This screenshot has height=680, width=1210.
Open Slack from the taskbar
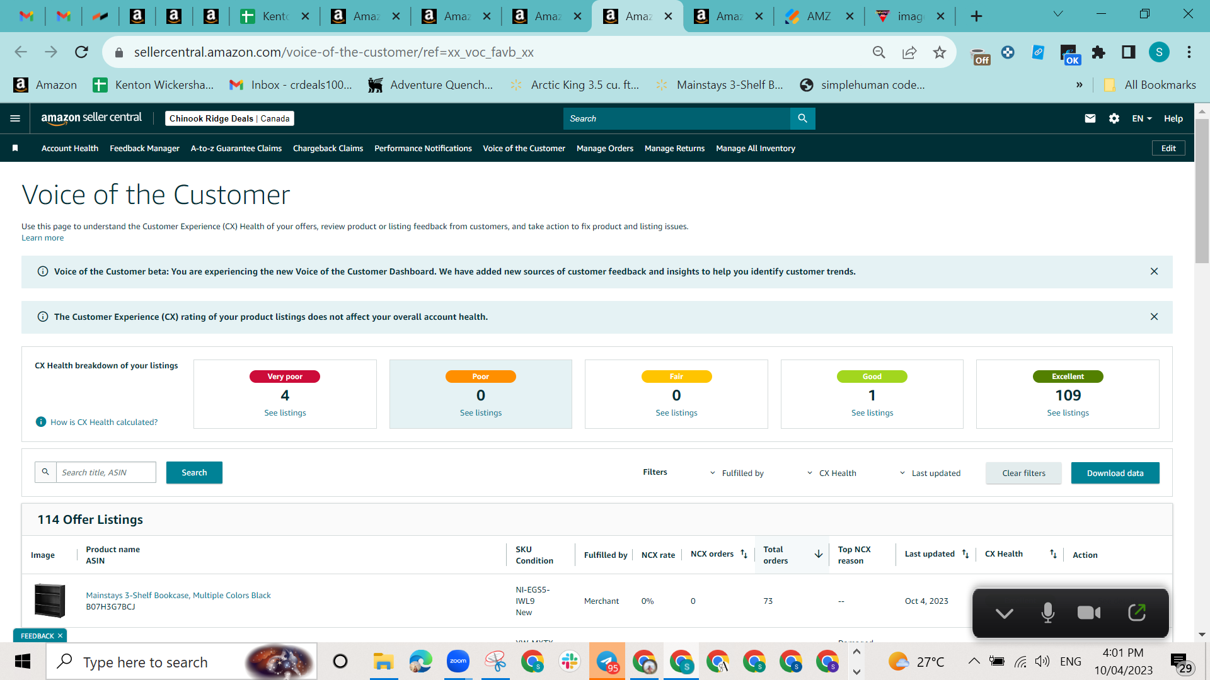click(x=569, y=661)
